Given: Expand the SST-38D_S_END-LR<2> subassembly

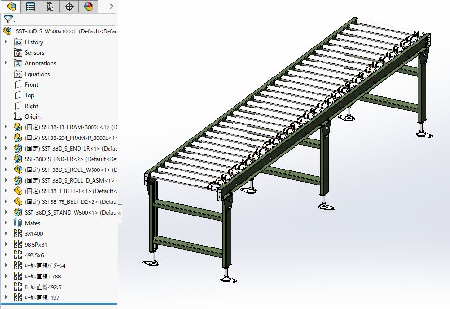Looking at the screenshot, I should coord(6,159).
